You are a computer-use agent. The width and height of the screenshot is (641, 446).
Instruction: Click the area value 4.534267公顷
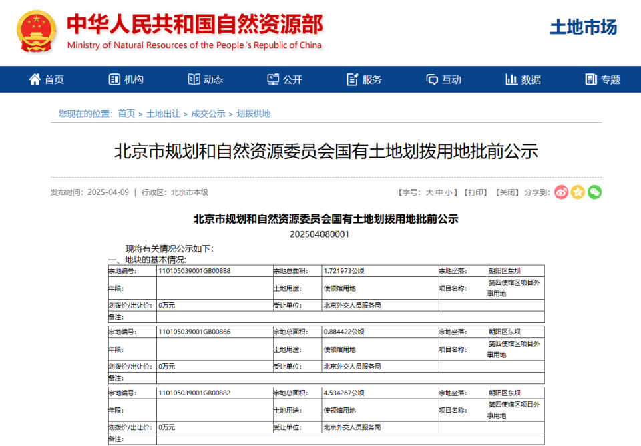coord(344,393)
